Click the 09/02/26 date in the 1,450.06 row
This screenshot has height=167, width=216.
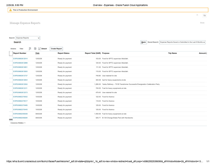click(39, 114)
